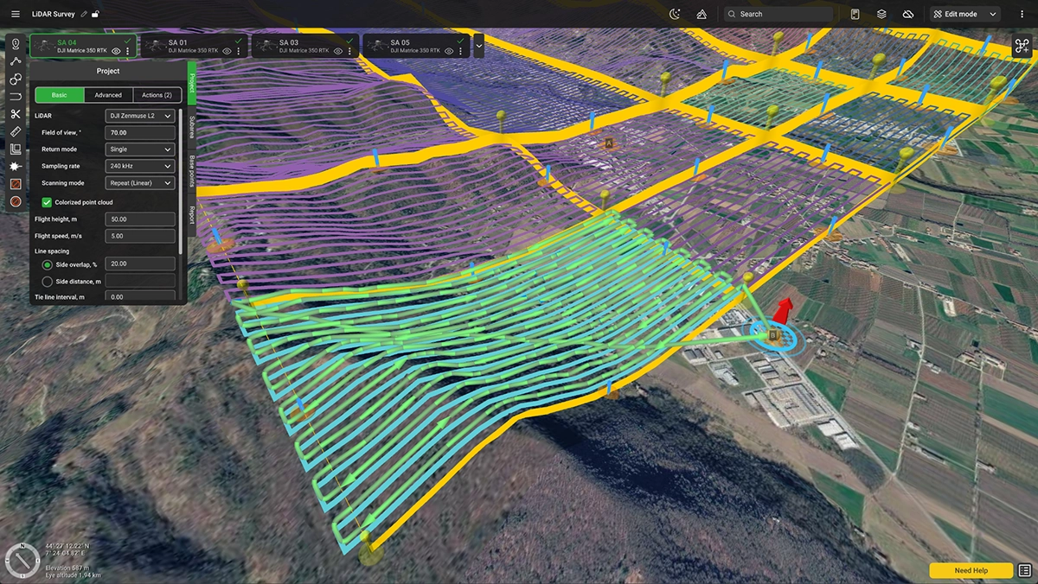1038x584 pixels.
Task: Open Project vertical side tab
Action: point(192,81)
